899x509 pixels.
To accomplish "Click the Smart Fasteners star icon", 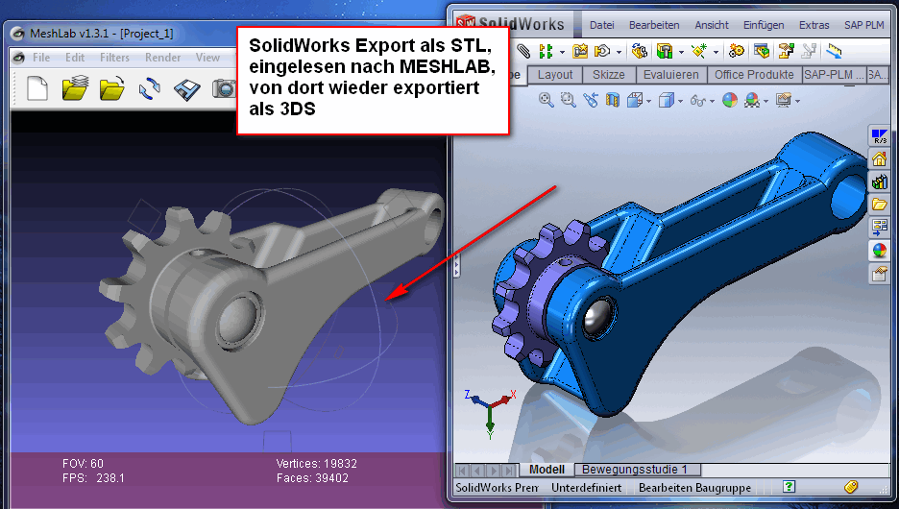I will (580, 51).
